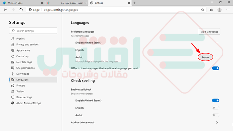This screenshot has height=131, width=233.
Task: Close the Microsoft Edge tab
Action: (x=42, y=3)
